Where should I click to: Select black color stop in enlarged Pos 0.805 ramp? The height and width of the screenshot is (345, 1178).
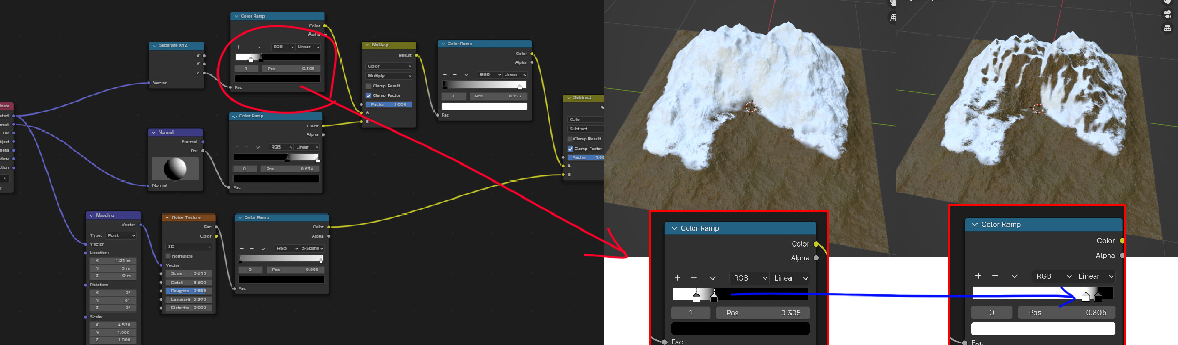1098,297
